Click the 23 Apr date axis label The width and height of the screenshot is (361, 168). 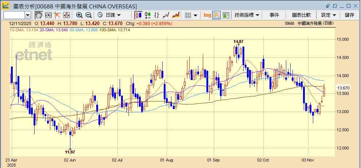click(x=11, y=160)
